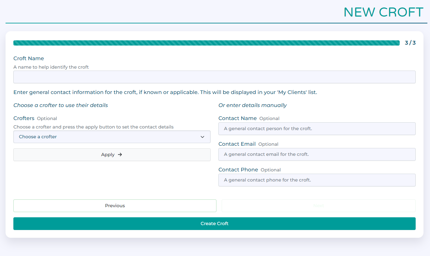This screenshot has height=256, width=430.
Task: Select the Contact Email text box
Action: [317, 155]
